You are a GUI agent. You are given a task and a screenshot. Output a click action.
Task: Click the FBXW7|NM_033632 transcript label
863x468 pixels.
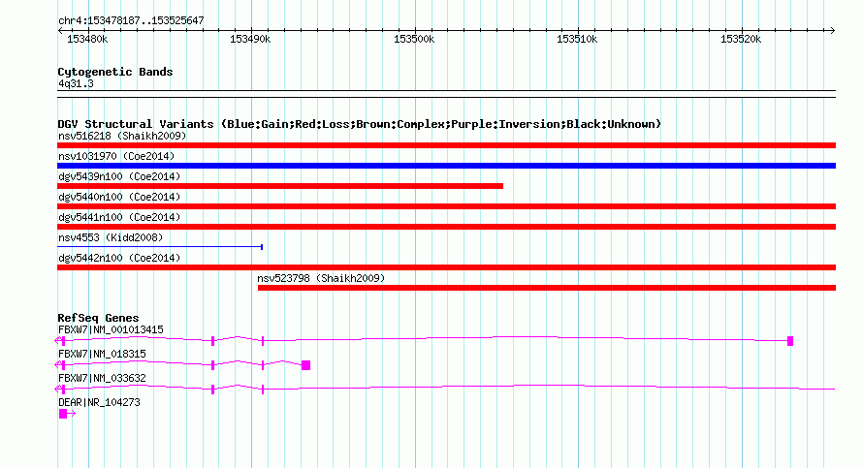pos(102,378)
